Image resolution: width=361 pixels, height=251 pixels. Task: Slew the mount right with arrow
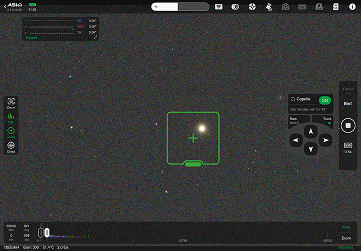pos(325,140)
